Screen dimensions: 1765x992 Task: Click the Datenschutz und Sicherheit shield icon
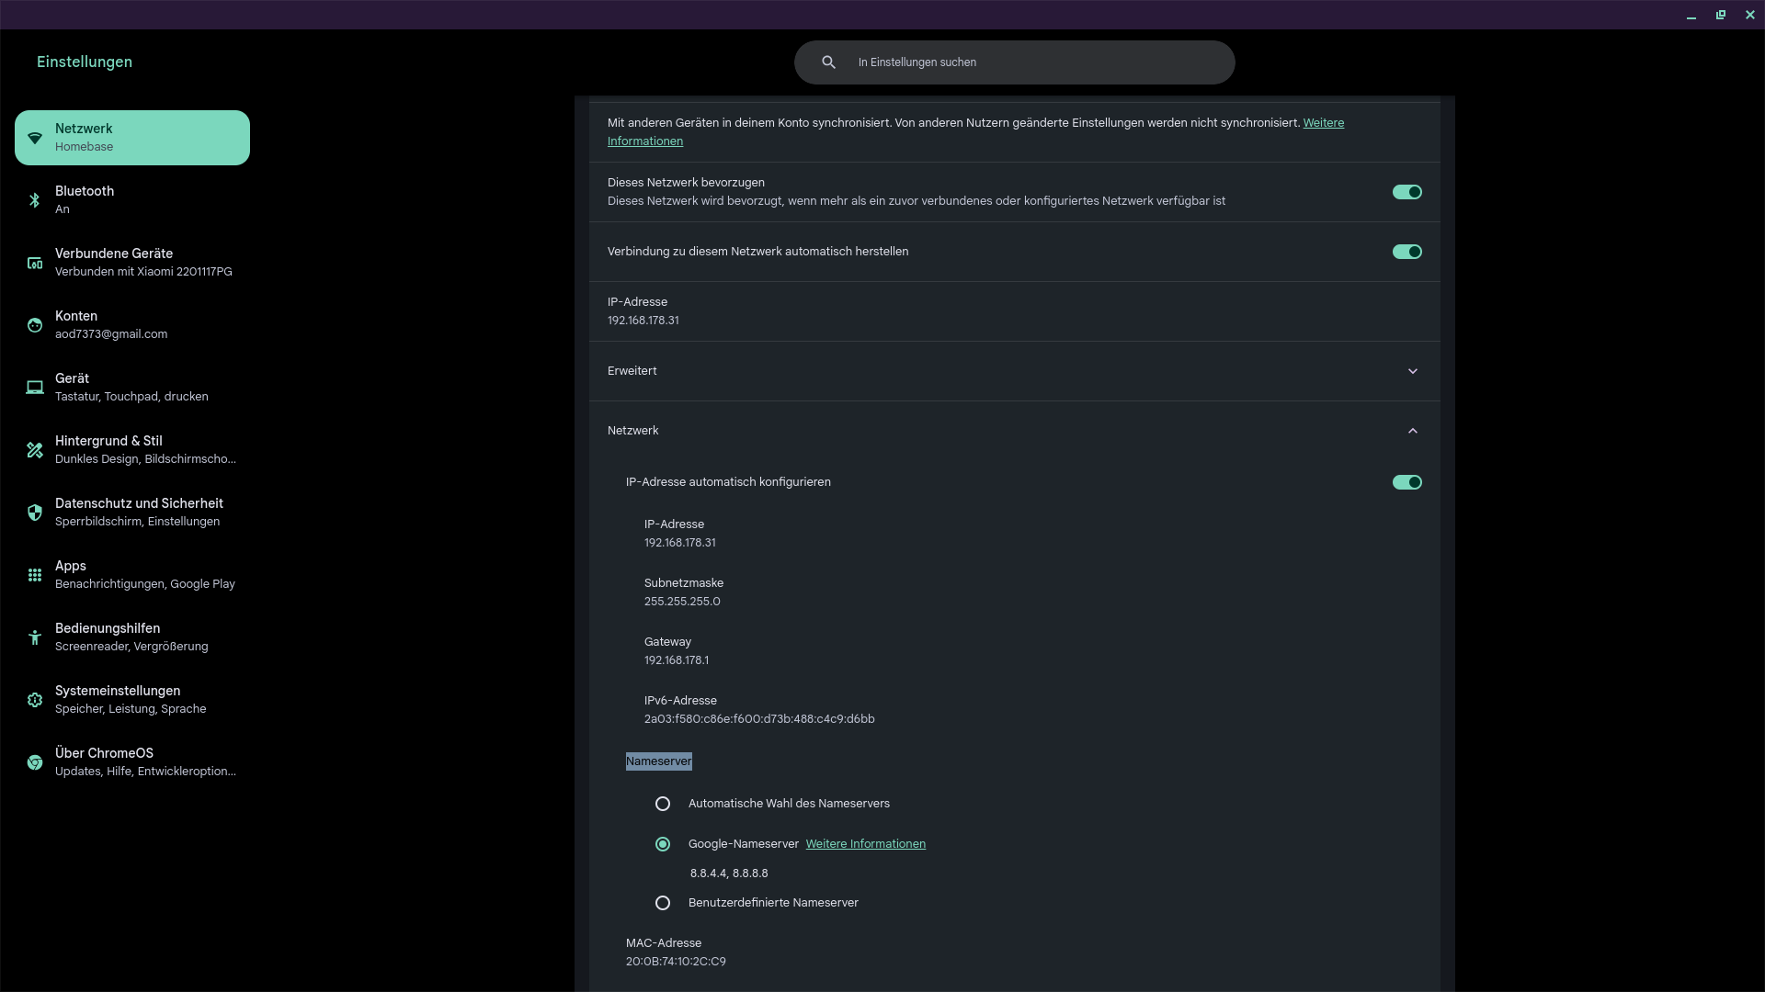click(35, 513)
